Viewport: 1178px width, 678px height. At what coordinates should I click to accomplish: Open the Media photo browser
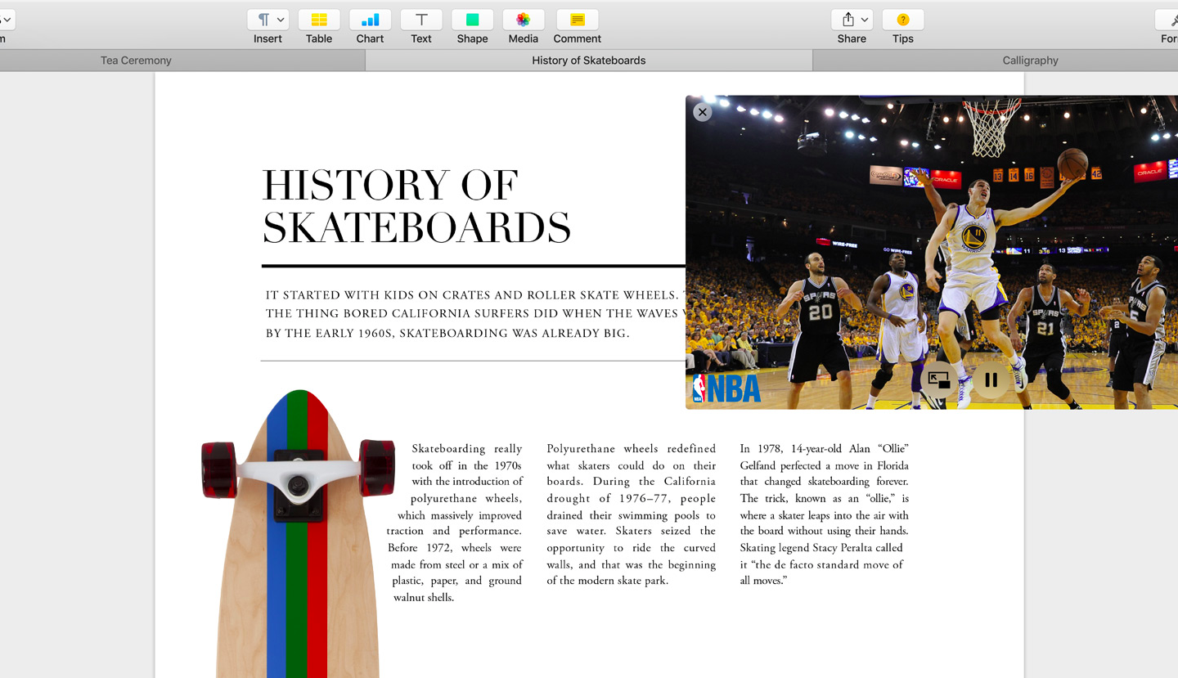[524, 20]
